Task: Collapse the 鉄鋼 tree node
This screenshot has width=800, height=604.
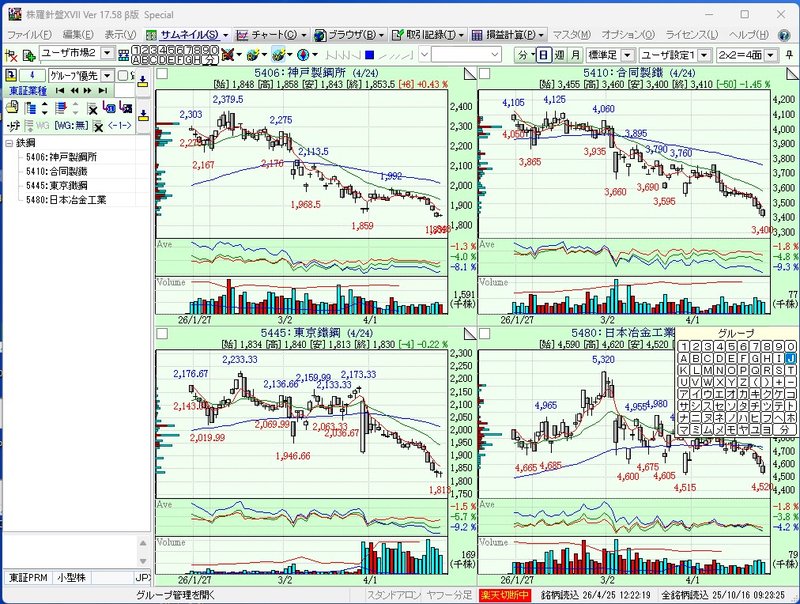Action: coord(9,143)
